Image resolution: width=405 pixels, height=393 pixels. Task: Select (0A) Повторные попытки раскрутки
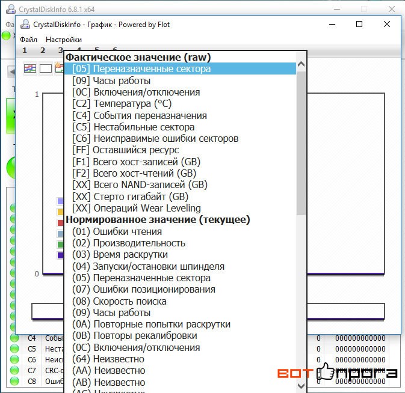[180, 324]
